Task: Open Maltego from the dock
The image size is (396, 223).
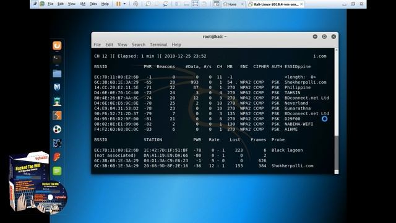Action: click(x=57, y=129)
